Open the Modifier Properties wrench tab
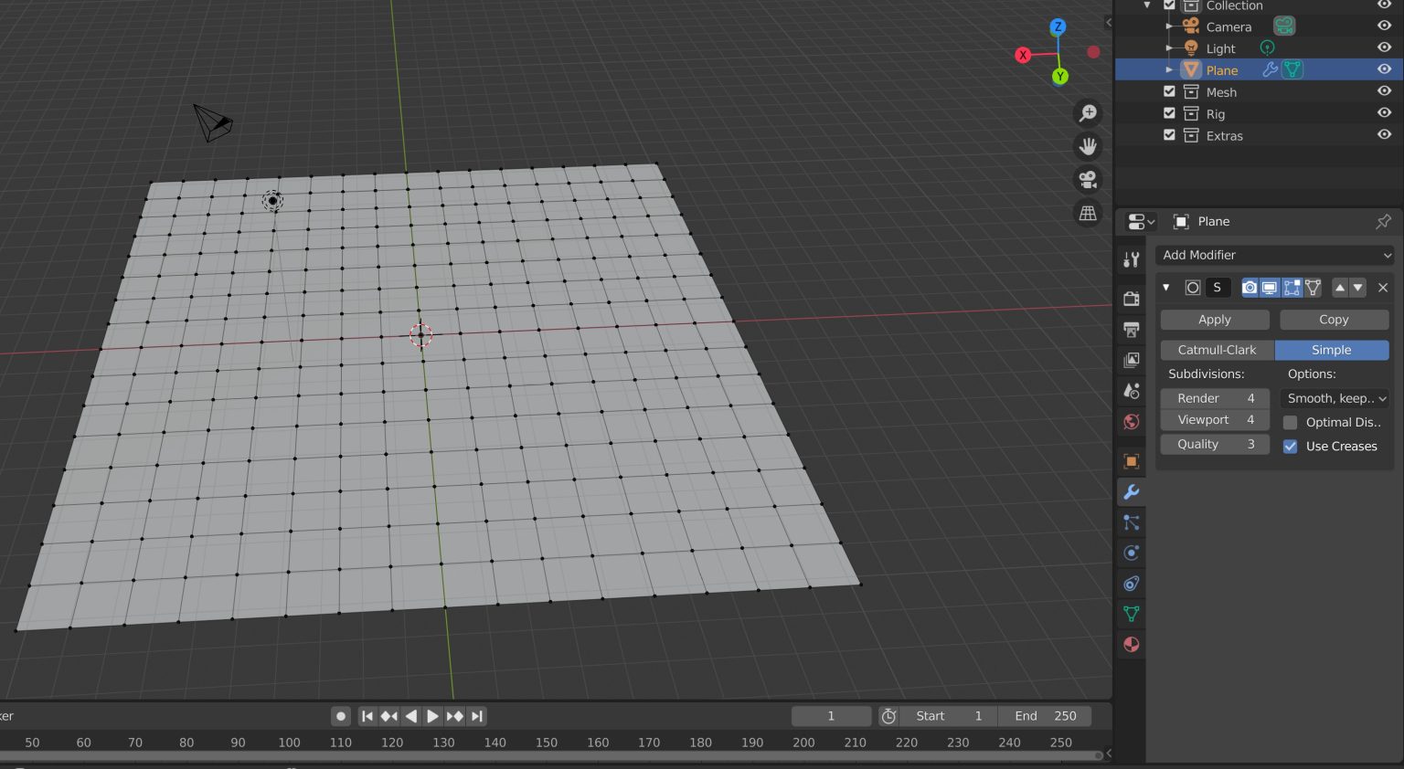The width and height of the screenshot is (1404, 769). pyautogui.click(x=1131, y=492)
